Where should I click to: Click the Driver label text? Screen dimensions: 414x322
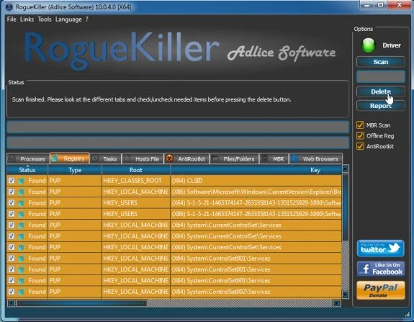pos(392,45)
